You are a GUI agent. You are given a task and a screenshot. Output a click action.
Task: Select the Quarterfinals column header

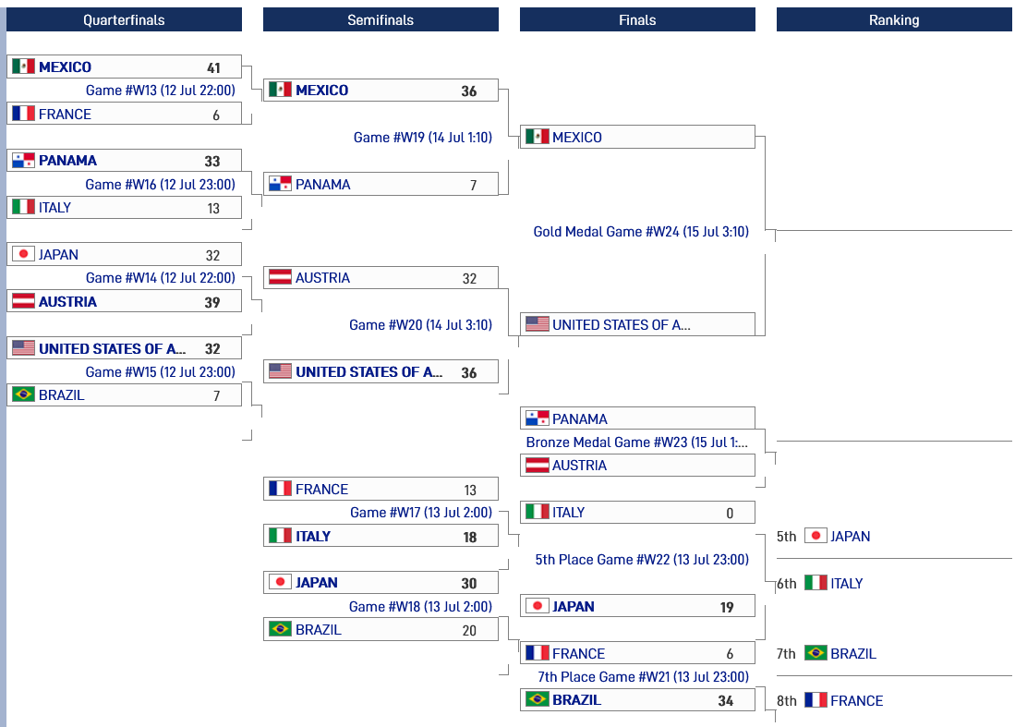click(124, 19)
